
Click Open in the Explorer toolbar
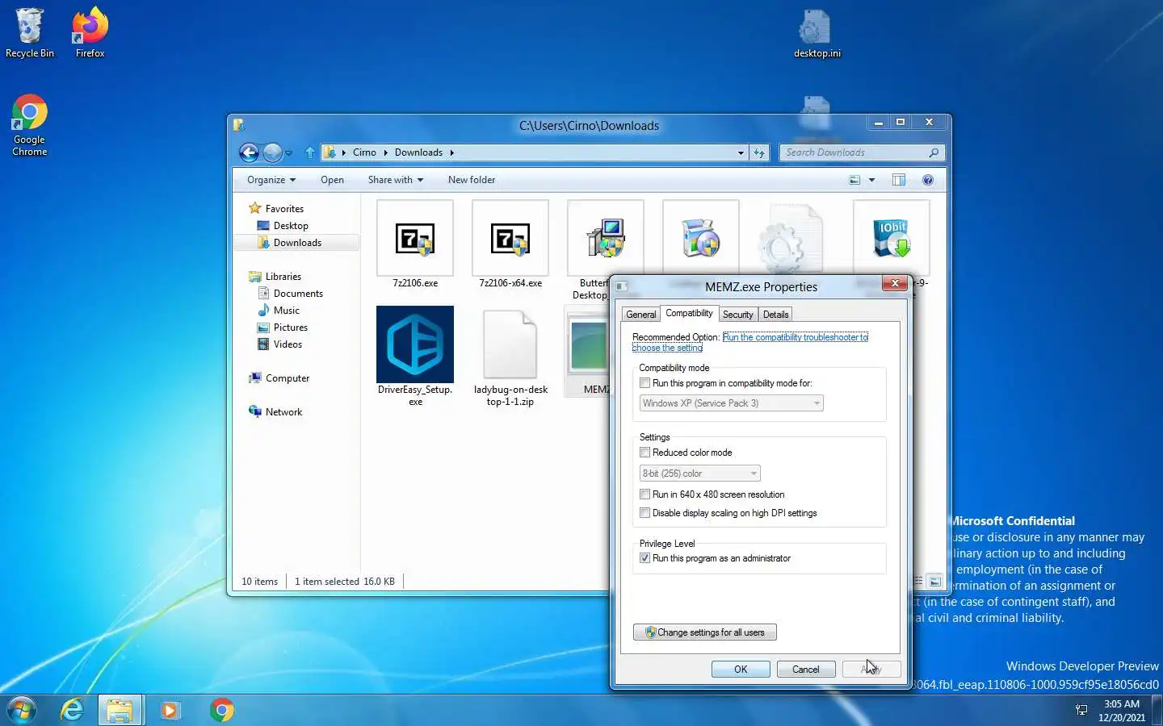tap(332, 180)
